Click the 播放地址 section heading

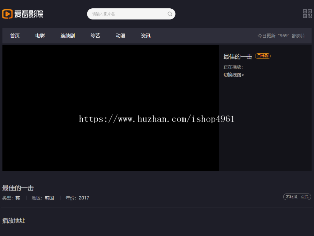[x=14, y=221]
